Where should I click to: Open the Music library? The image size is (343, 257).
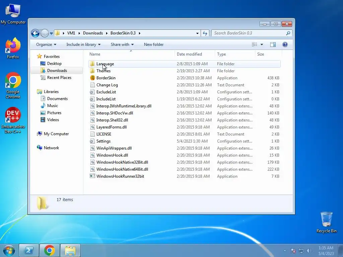tap(53, 105)
